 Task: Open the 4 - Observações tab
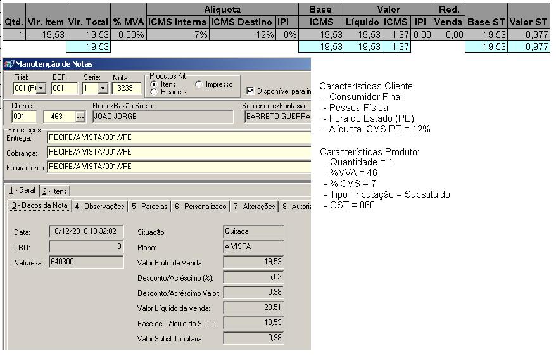[99, 207]
